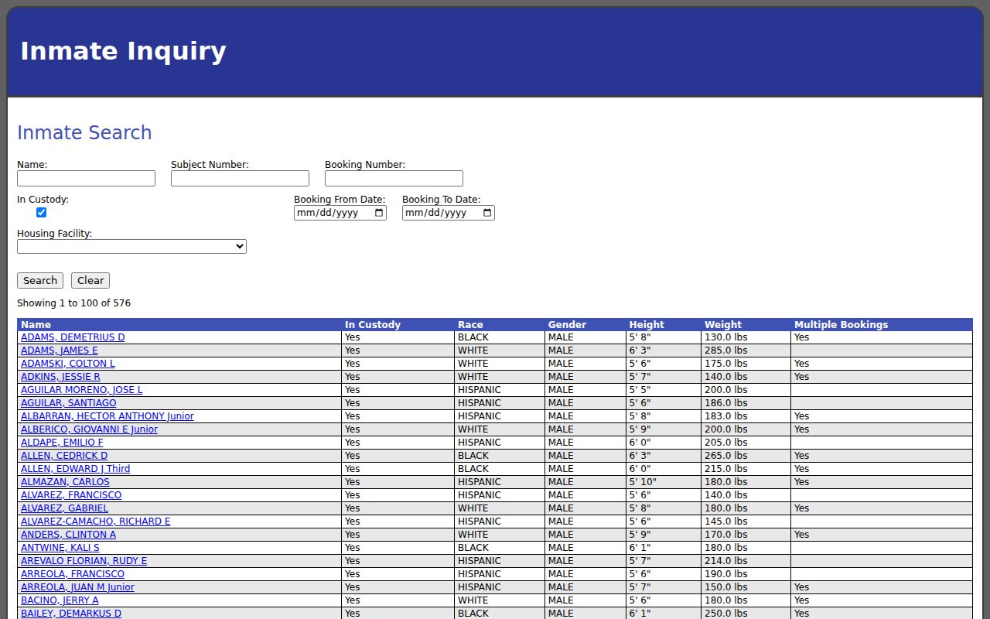This screenshot has height=619, width=990.
Task: Open ALLEN, EDWARD J Third record
Action: [x=76, y=469]
